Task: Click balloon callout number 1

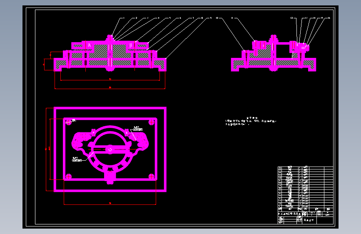Action: (x=124, y=18)
